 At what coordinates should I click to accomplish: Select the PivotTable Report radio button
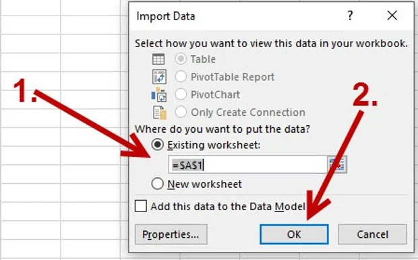click(x=181, y=77)
